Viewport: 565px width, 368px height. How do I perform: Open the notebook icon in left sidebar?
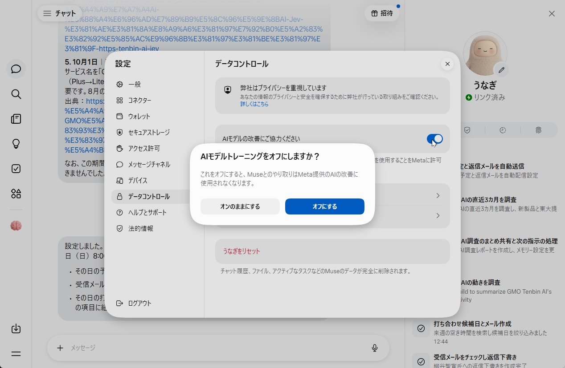point(16,119)
